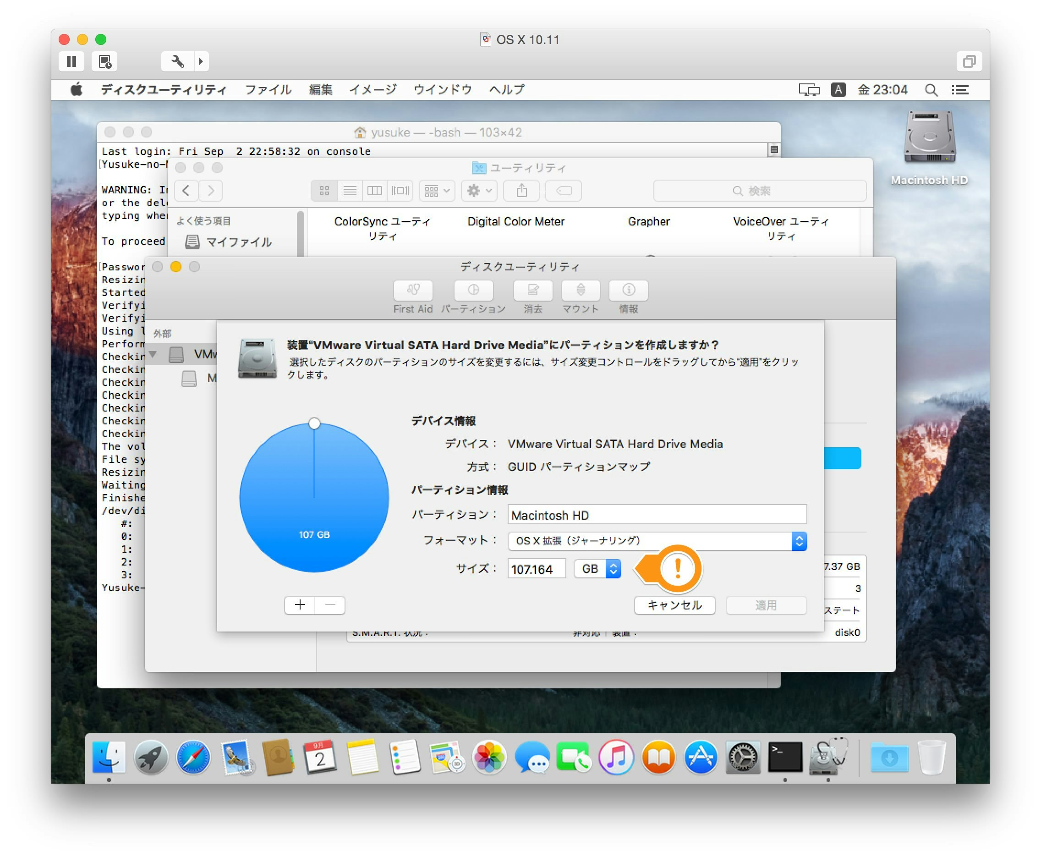Click キャンセル to cancel partitioning
The image size is (1041, 857).
674,605
